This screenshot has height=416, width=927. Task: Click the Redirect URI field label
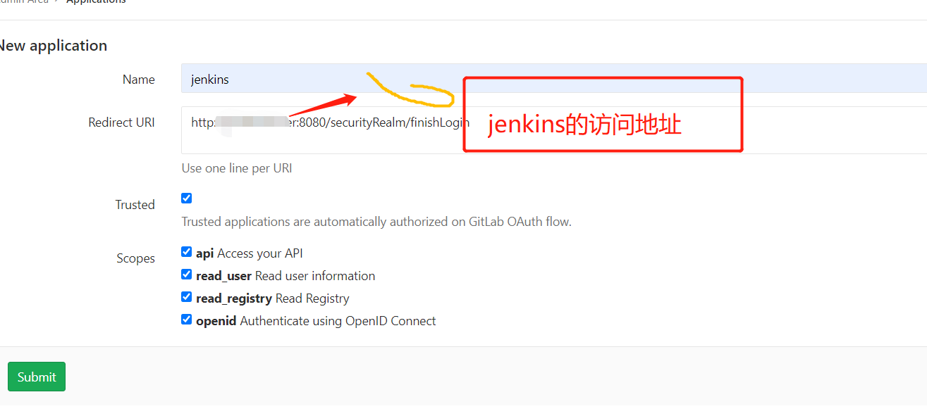[x=121, y=122]
